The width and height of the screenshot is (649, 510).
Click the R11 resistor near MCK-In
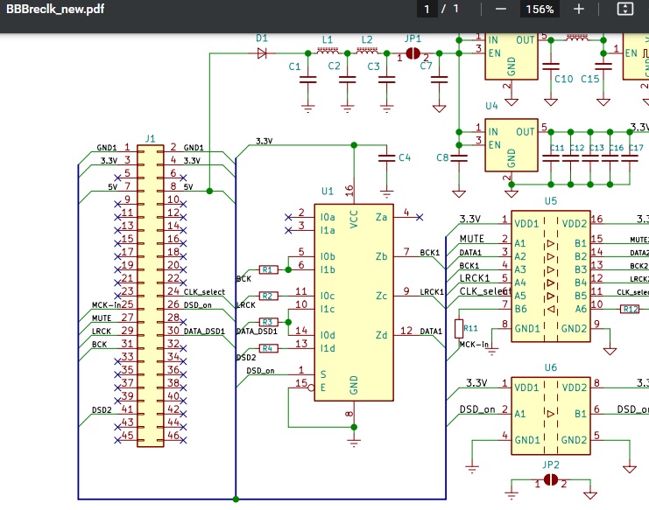click(459, 329)
